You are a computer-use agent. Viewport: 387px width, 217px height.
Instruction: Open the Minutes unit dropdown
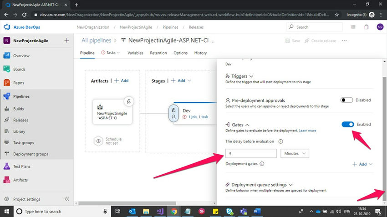tap(295, 153)
